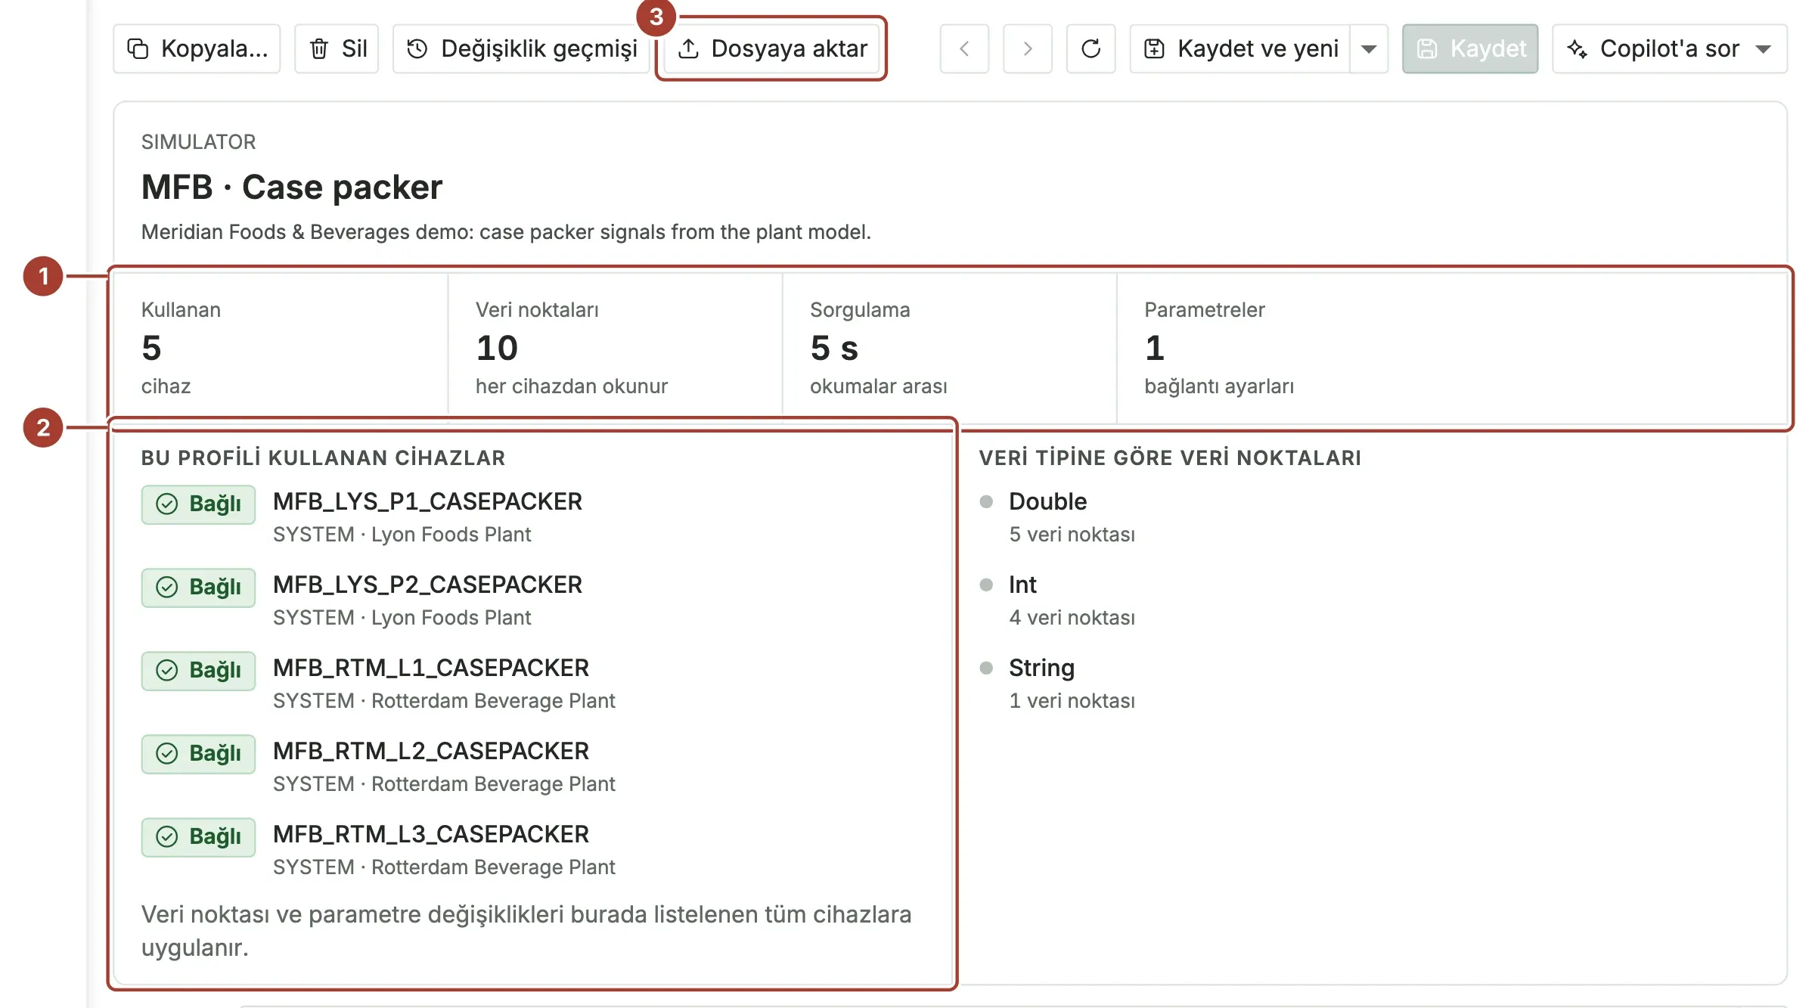Click Bağlı badge for MFB_LYS_P1_CASEPACKER
This screenshot has width=1815, height=1008.
[198, 504]
